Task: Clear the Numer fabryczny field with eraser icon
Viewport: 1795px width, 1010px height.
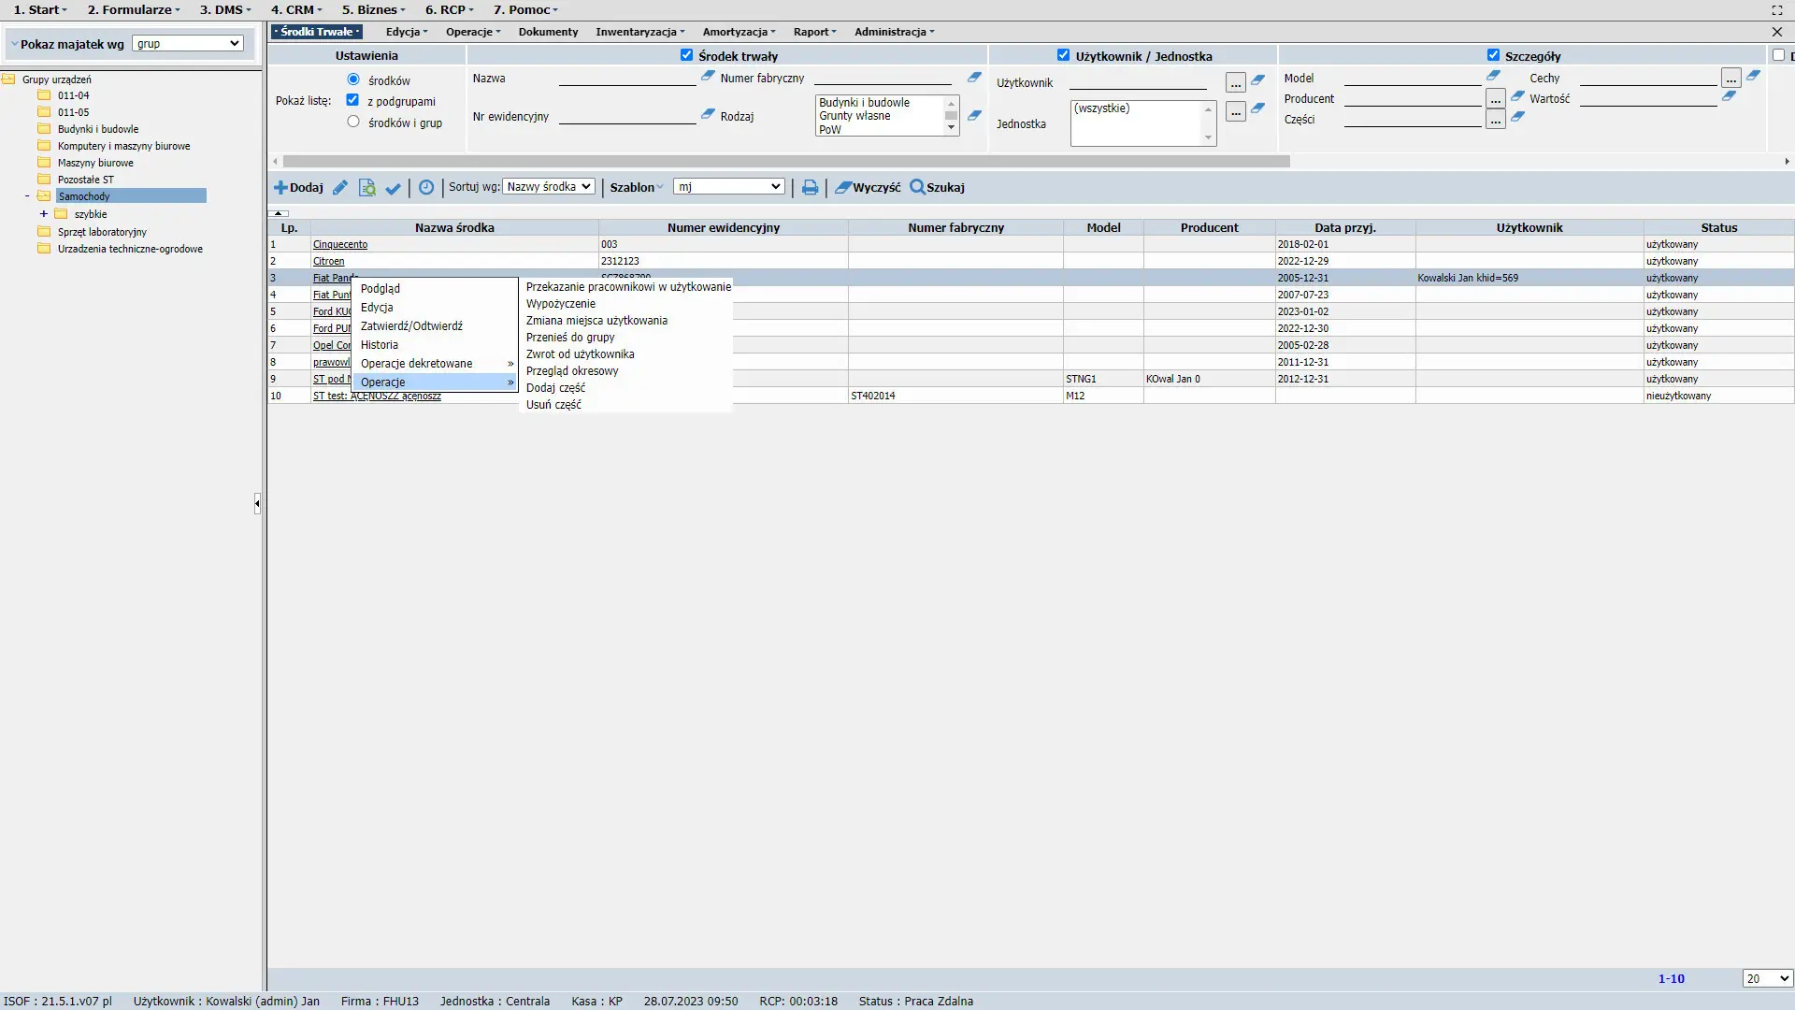Action: click(x=974, y=78)
